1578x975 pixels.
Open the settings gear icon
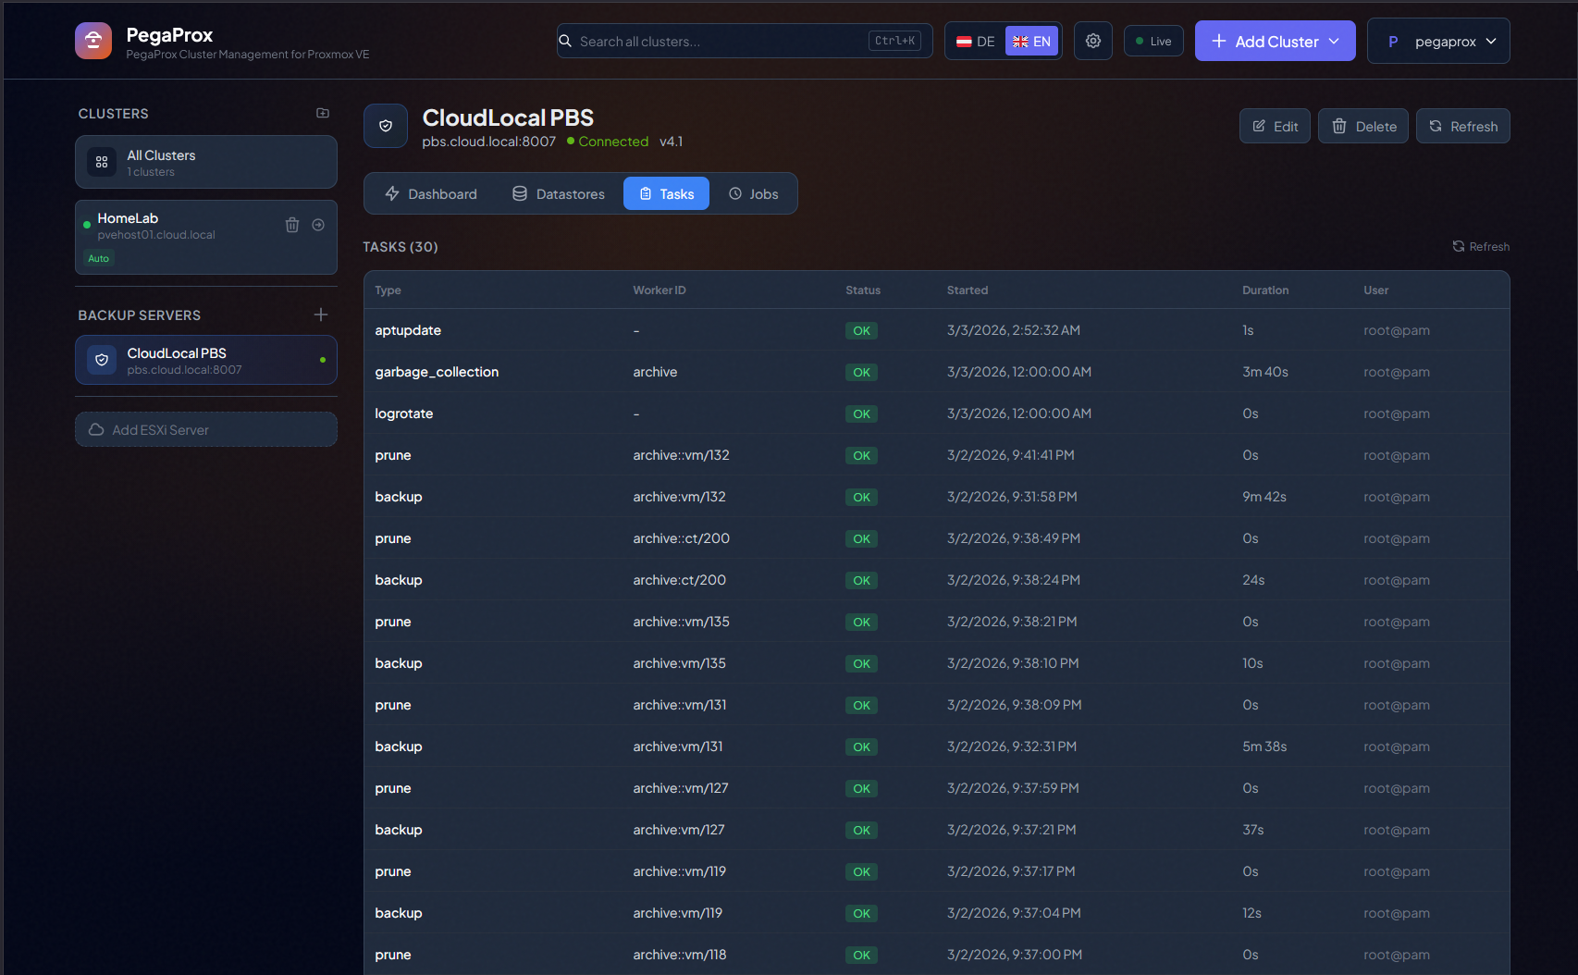tap(1093, 42)
